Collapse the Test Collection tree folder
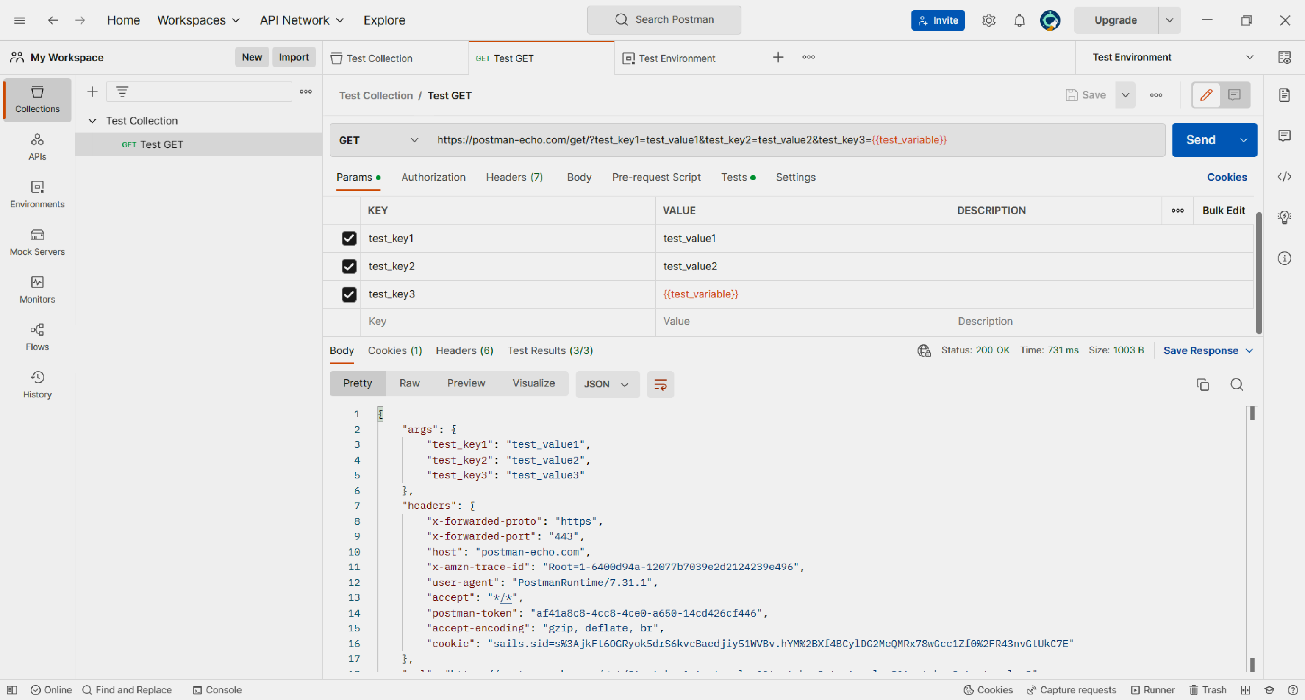 click(92, 121)
